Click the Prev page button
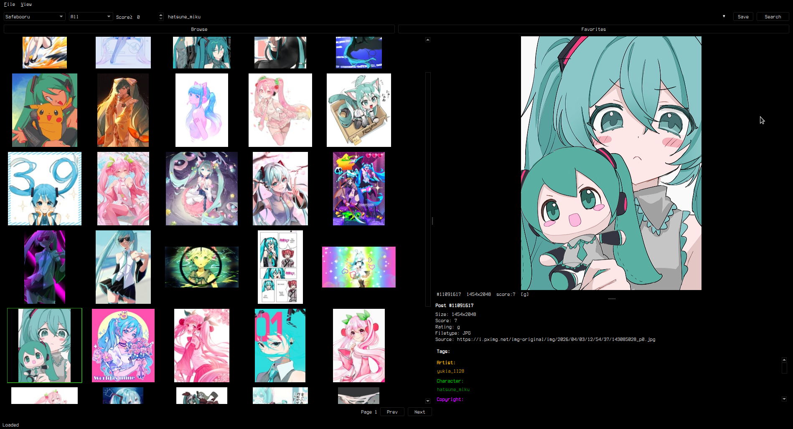 coord(392,412)
